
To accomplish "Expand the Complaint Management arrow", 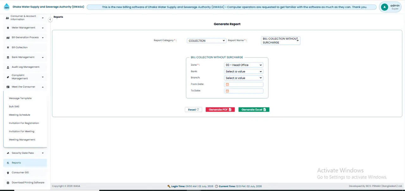I will (43, 77).
